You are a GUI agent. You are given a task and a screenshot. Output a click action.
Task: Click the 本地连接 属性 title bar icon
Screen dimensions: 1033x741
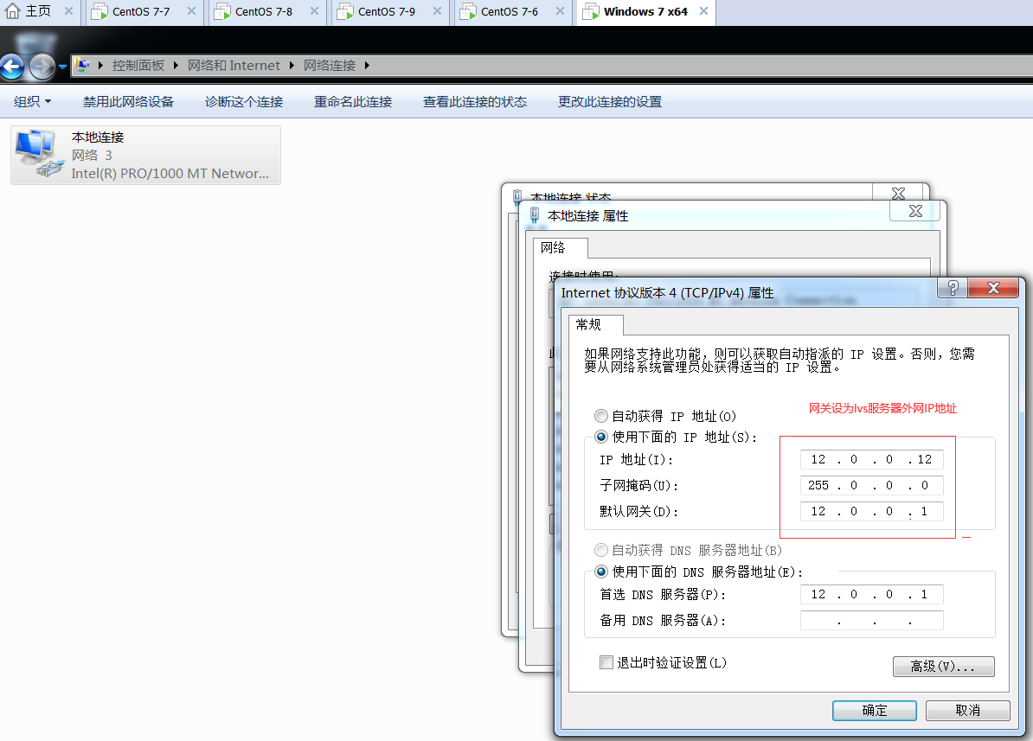(x=535, y=214)
